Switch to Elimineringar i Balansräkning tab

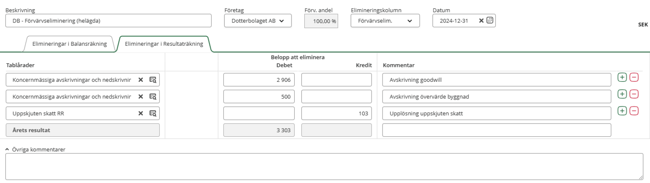tap(69, 44)
